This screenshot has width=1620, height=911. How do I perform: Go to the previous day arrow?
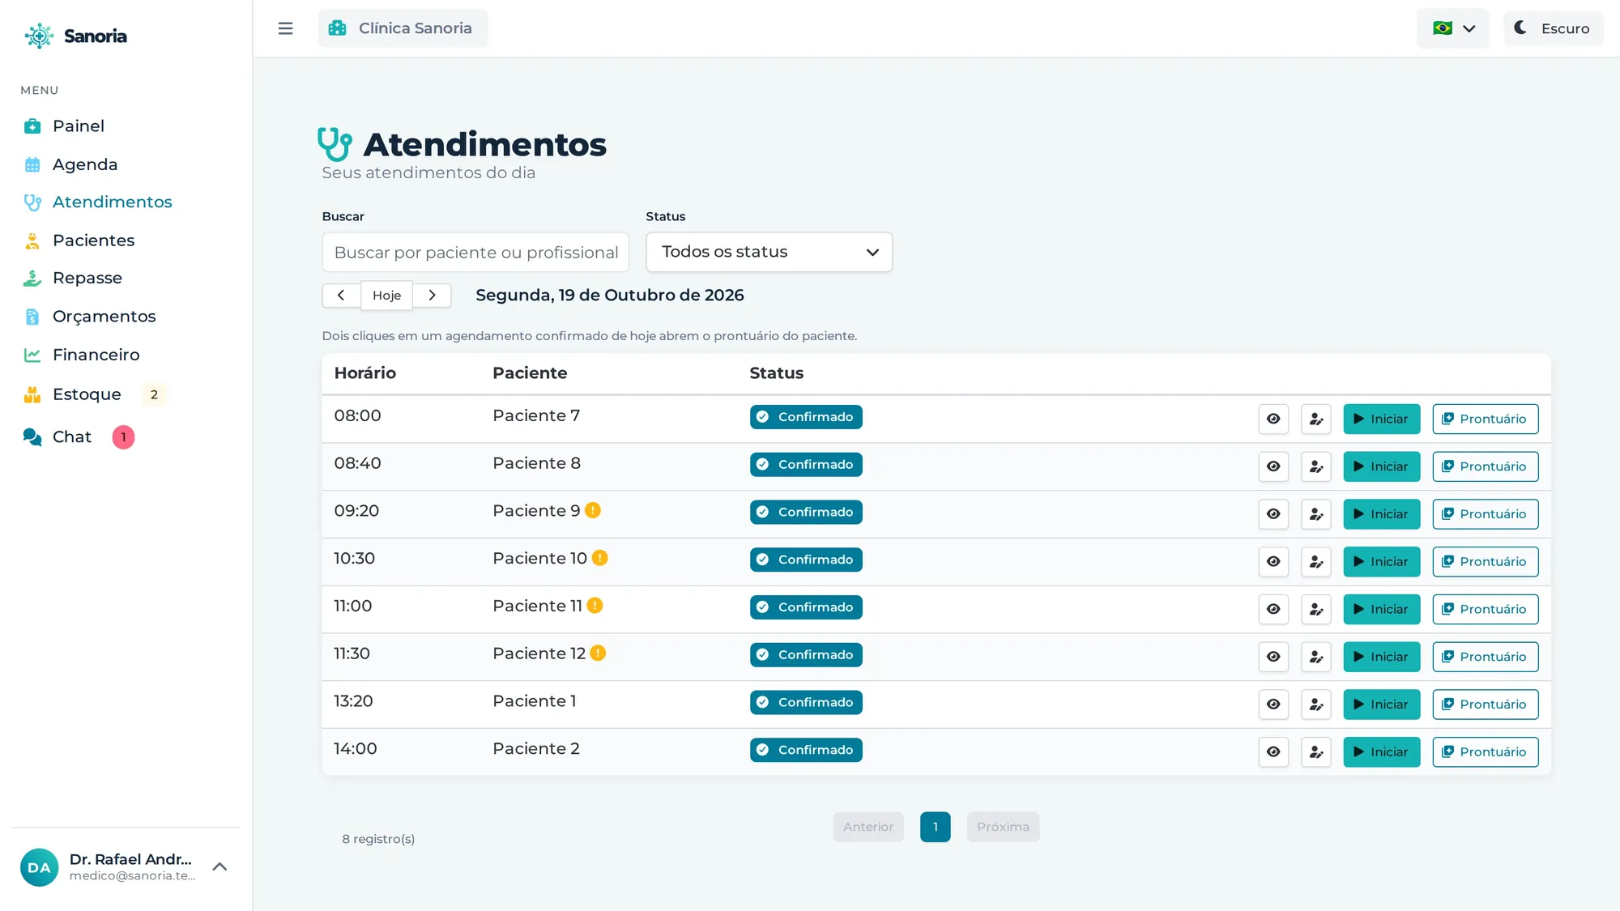[341, 296]
